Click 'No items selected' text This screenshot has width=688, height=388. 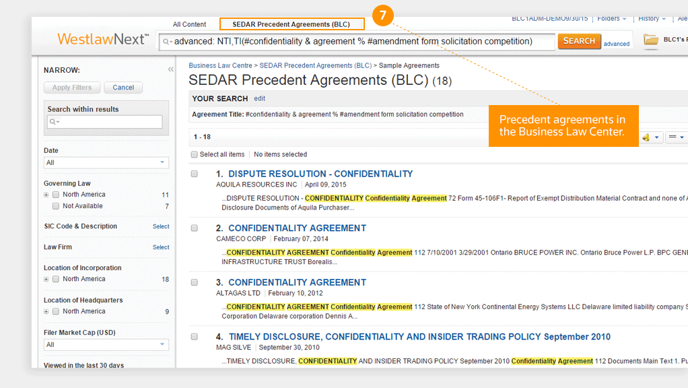click(280, 154)
